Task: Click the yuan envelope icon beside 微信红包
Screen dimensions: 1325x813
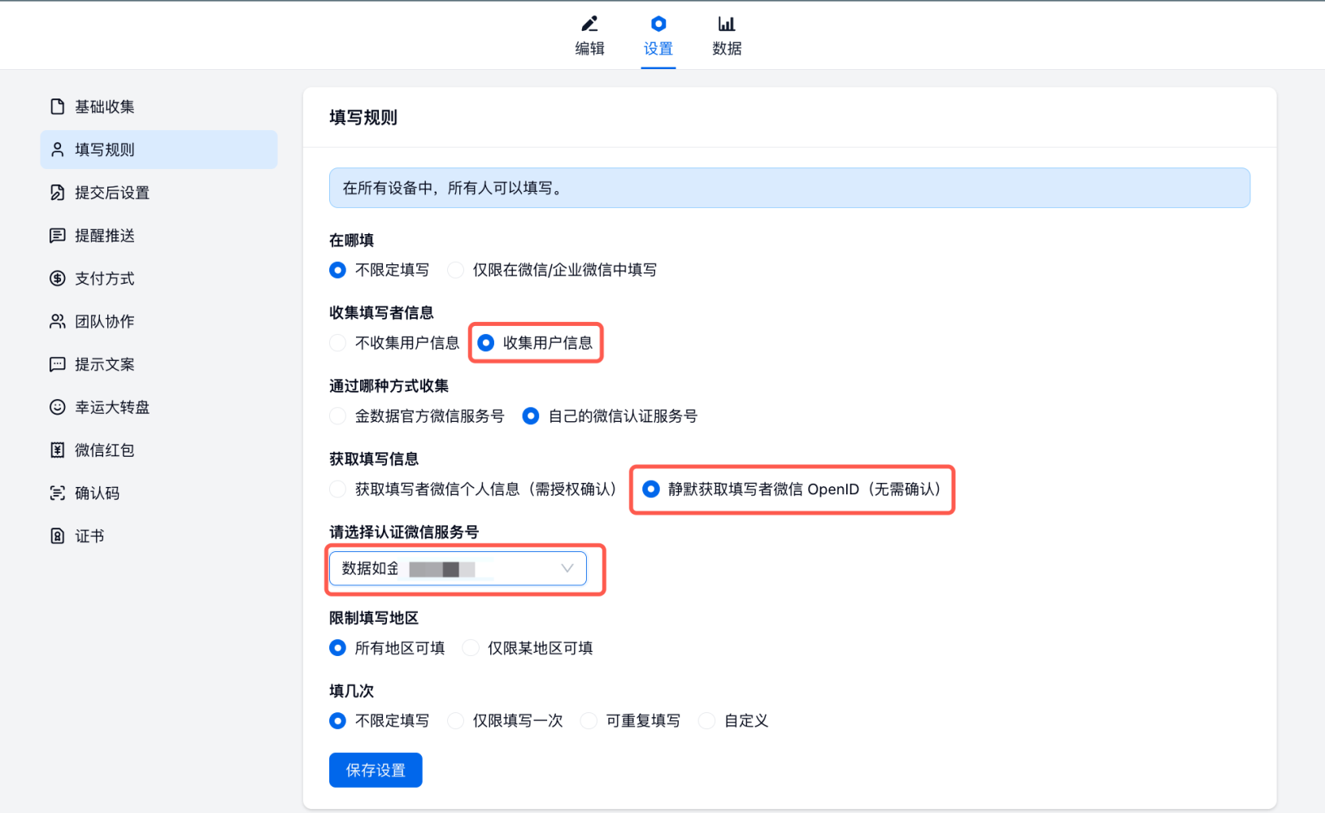Action: tap(58, 450)
